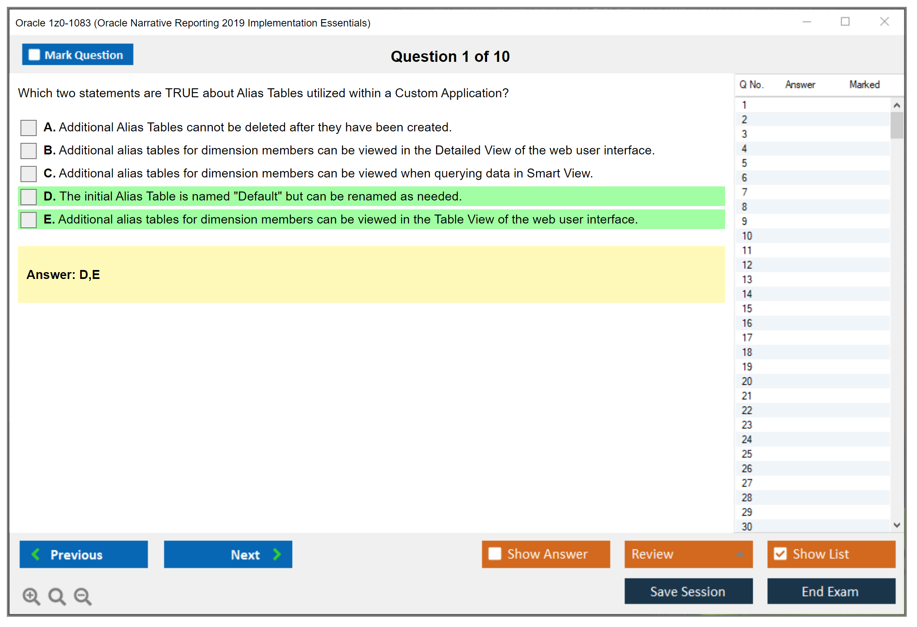Click the zoom in magnifier icon
The image size is (917, 627).
point(31,596)
